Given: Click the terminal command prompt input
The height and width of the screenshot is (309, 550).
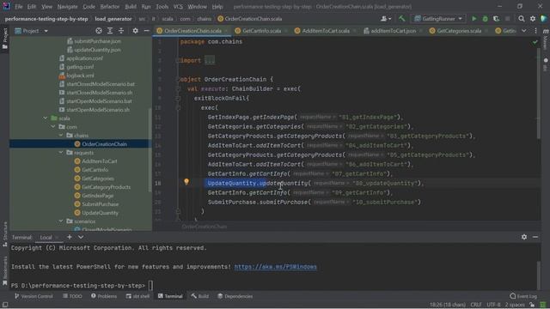Looking at the screenshot, I should (151, 286).
